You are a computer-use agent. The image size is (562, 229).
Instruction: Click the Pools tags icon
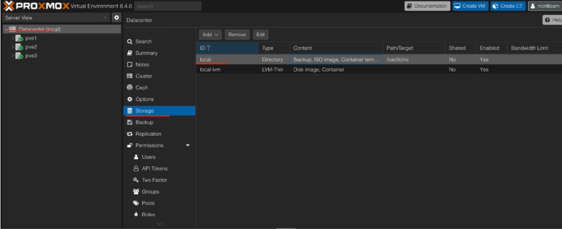(x=136, y=203)
